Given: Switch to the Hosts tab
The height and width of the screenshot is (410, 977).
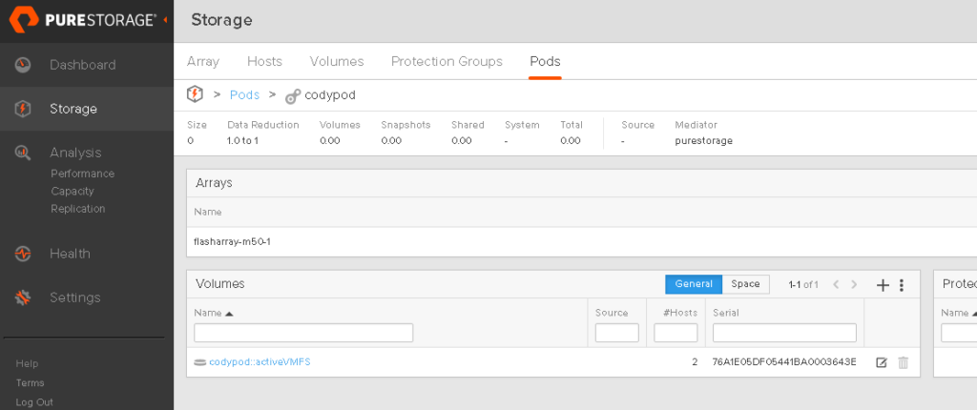Looking at the screenshot, I should pos(265,62).
